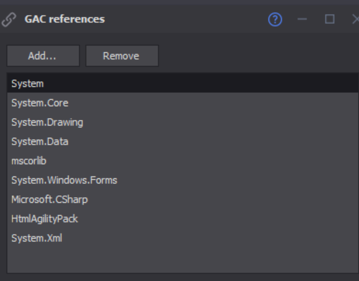Viewport: 359px width, 281px height.
Task: Choose the System.Data entry
Action: click(x=183, y=141)
